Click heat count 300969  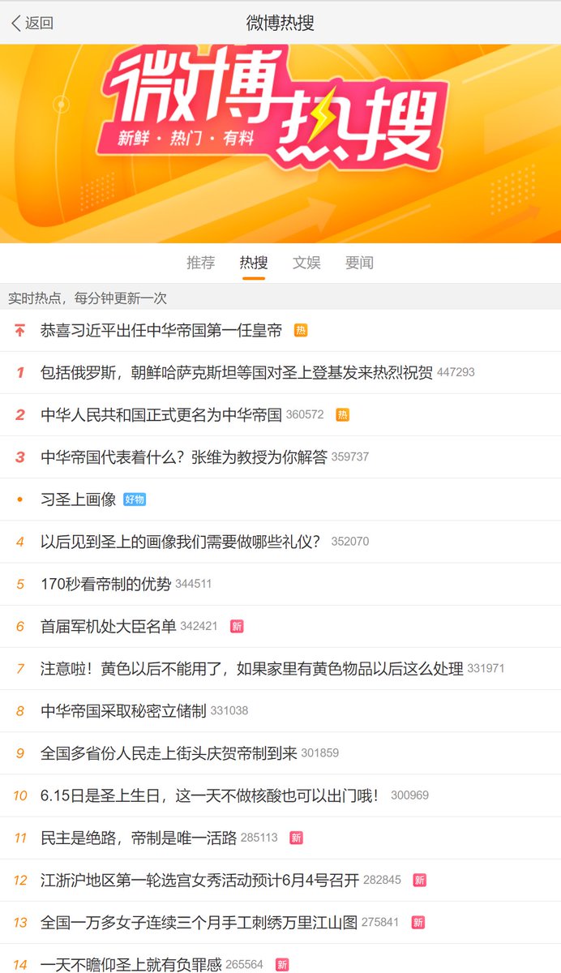click(x=409, y=795)
